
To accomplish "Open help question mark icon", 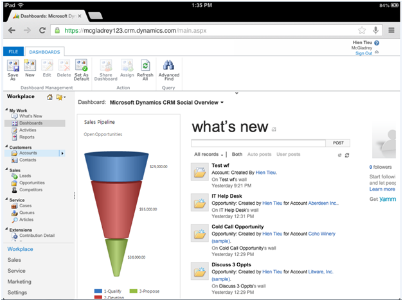I will pyautogui.click(x=377, y=43).
